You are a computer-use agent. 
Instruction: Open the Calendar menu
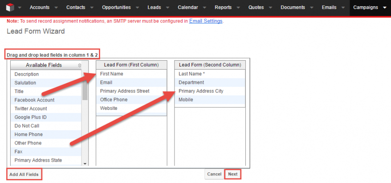tap(187, 8)
